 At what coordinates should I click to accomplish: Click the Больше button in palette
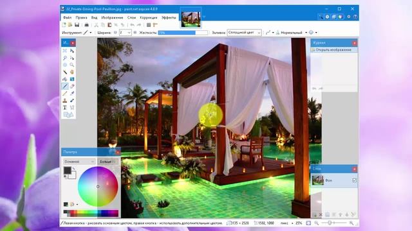108,162
